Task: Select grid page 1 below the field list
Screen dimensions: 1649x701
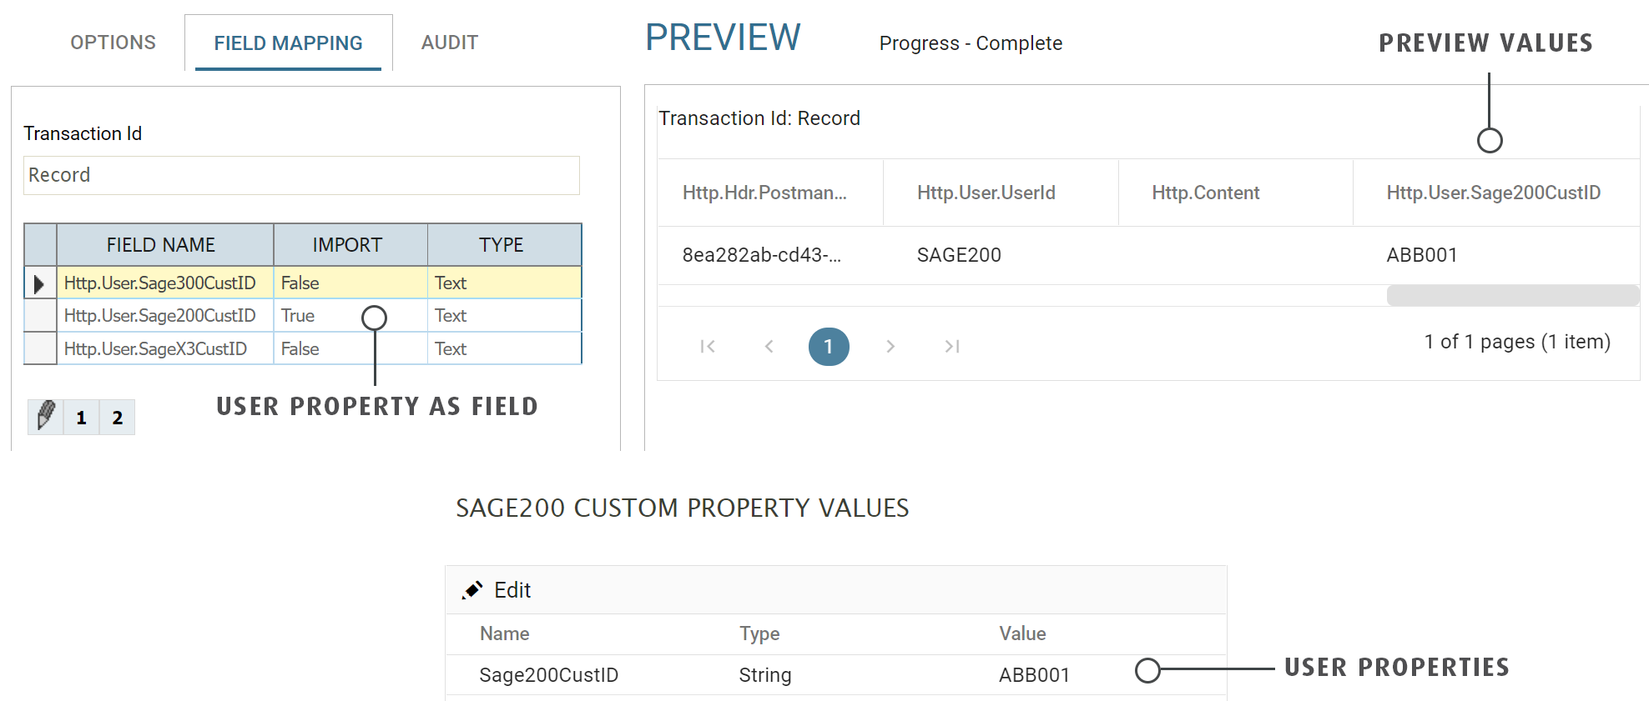Action: click(81, 418)
